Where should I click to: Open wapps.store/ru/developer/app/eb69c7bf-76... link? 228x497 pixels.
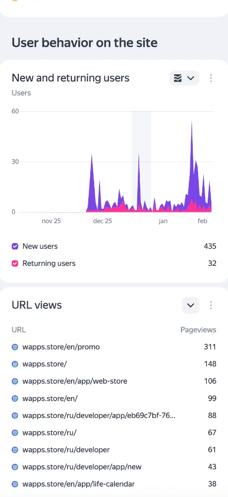(x=99, y=415)
